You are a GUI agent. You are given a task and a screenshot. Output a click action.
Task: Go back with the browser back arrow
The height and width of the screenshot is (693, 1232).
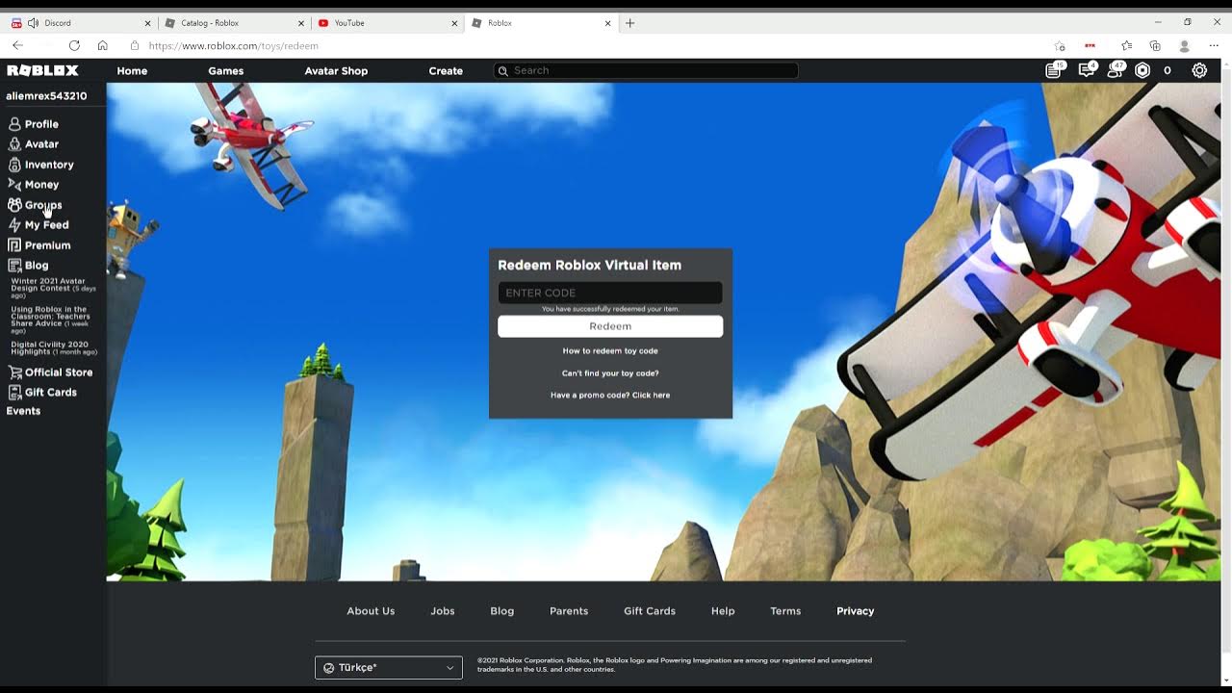(17, 45)
